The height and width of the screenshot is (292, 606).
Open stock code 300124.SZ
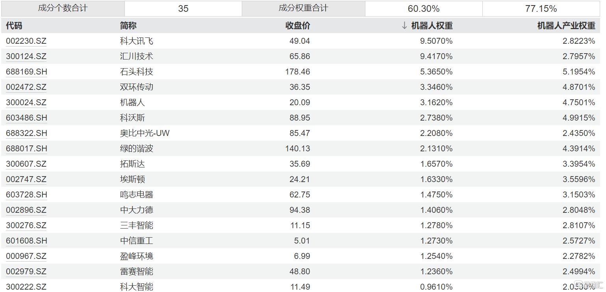26,56
